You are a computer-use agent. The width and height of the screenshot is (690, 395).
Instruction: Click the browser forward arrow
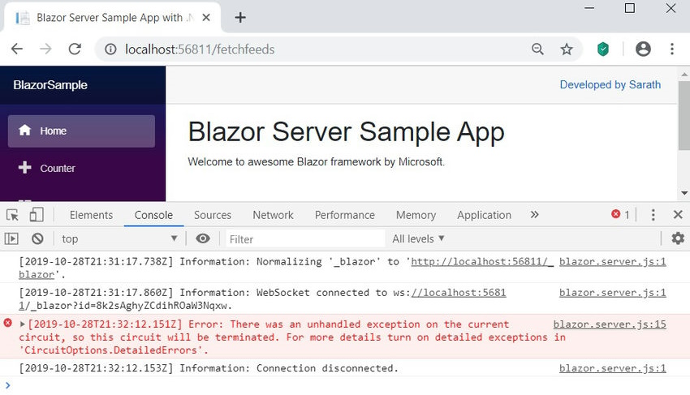pos(45,49)
